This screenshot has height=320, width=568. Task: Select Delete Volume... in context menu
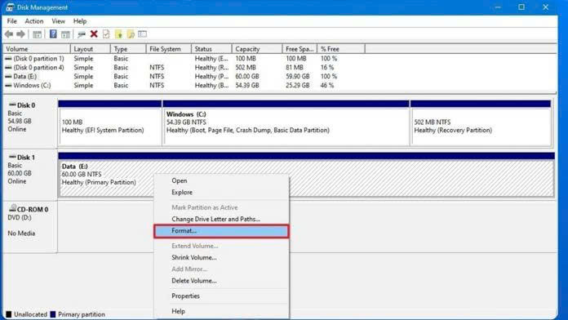pyautogui.click(x=221, y=281)
